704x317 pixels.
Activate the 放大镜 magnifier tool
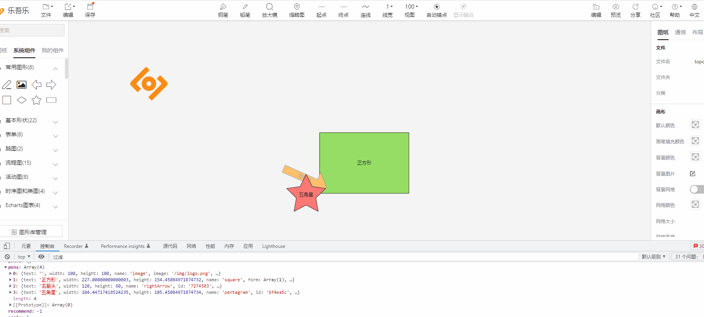click(270, 11)
